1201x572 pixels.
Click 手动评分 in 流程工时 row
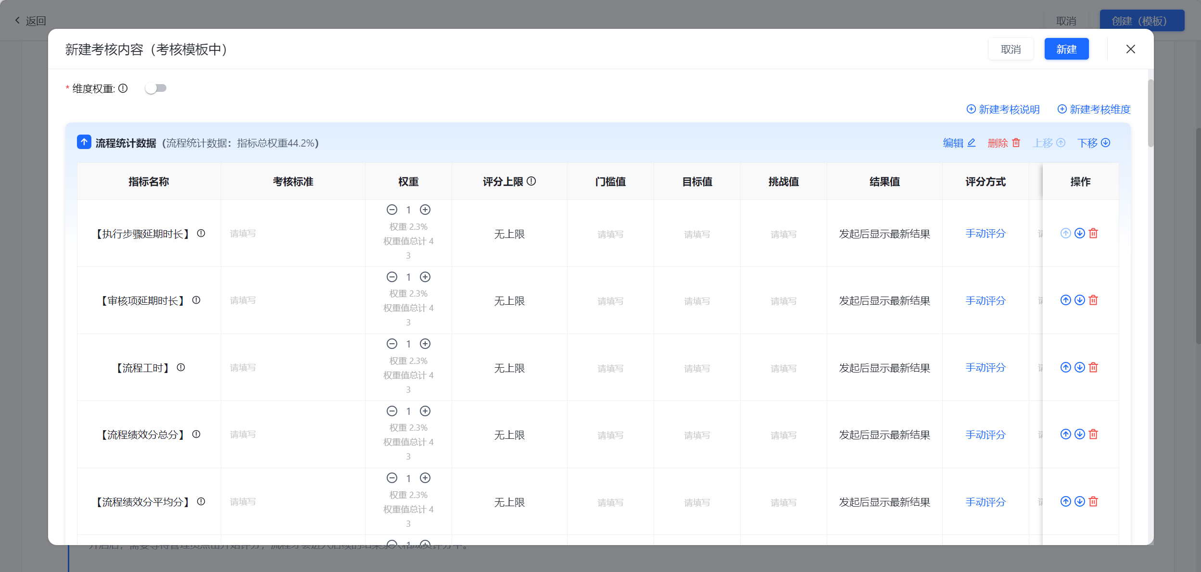[x=986, y=368]
